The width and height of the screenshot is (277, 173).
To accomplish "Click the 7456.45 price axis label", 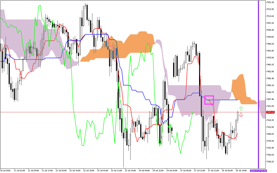I will pyautogui.click(x=270, y=78).
